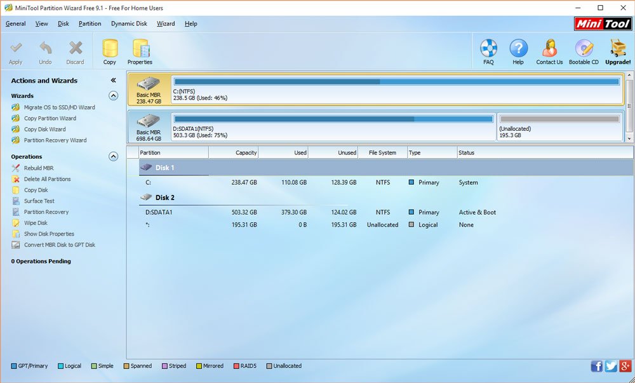Click the Discard X toolbar icon
The width and height of the screenshot is (635, 383).
click(x=76, y=48)
